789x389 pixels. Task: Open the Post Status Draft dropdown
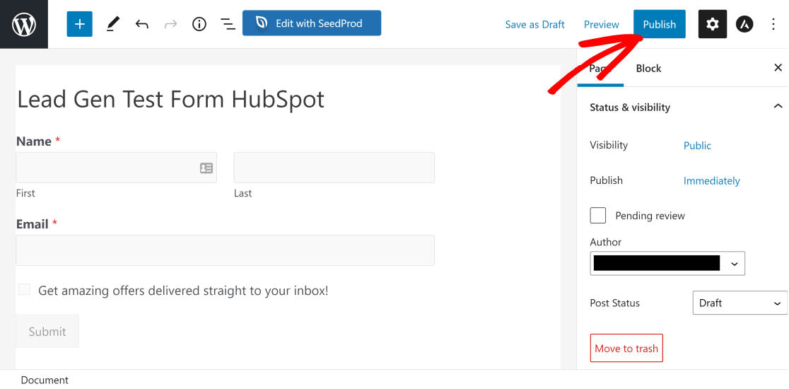point(740,303)
